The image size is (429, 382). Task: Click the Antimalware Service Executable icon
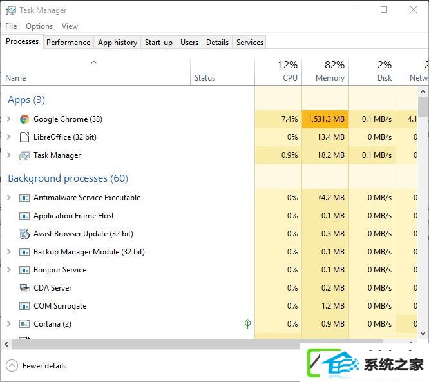pyautogui.click(x=24, y=198)
